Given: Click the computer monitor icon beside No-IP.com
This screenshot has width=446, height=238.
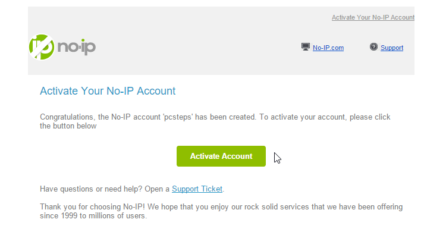Looking at the screenshot, I should pyautogui.click(x=306, y=47).
